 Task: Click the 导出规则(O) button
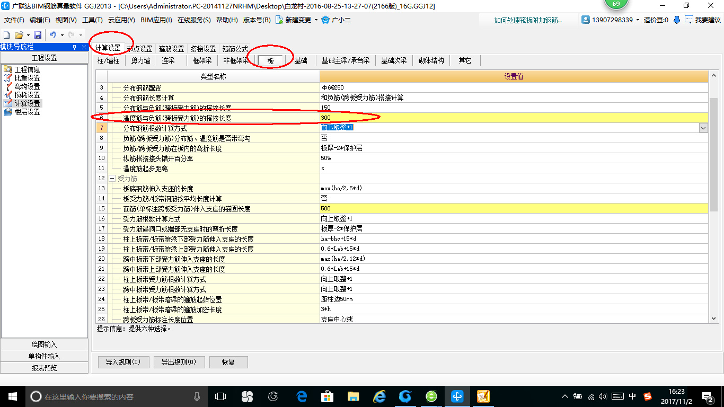tap(178, 362)
